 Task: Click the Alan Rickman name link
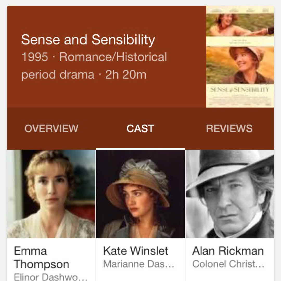coord(228,251)
